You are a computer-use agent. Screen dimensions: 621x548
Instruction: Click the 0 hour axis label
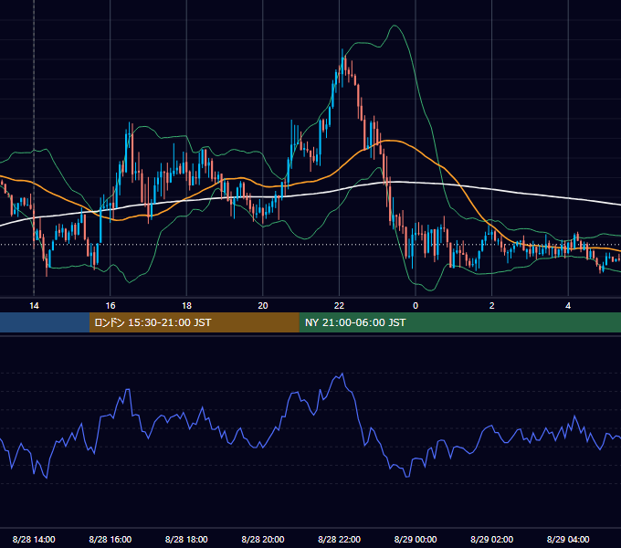click(416, 305)
